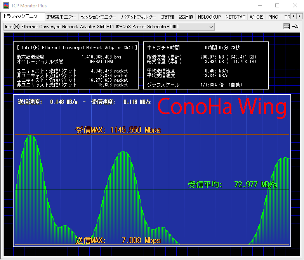Switch to the IP監視モニター tab
Viewport: 304px width, 260px height.
[61, 17]
